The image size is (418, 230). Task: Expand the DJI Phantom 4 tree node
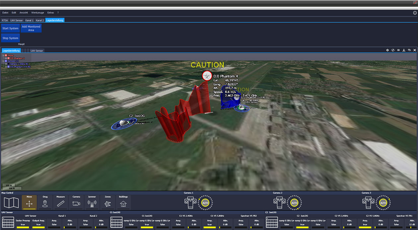click(6, 58)
